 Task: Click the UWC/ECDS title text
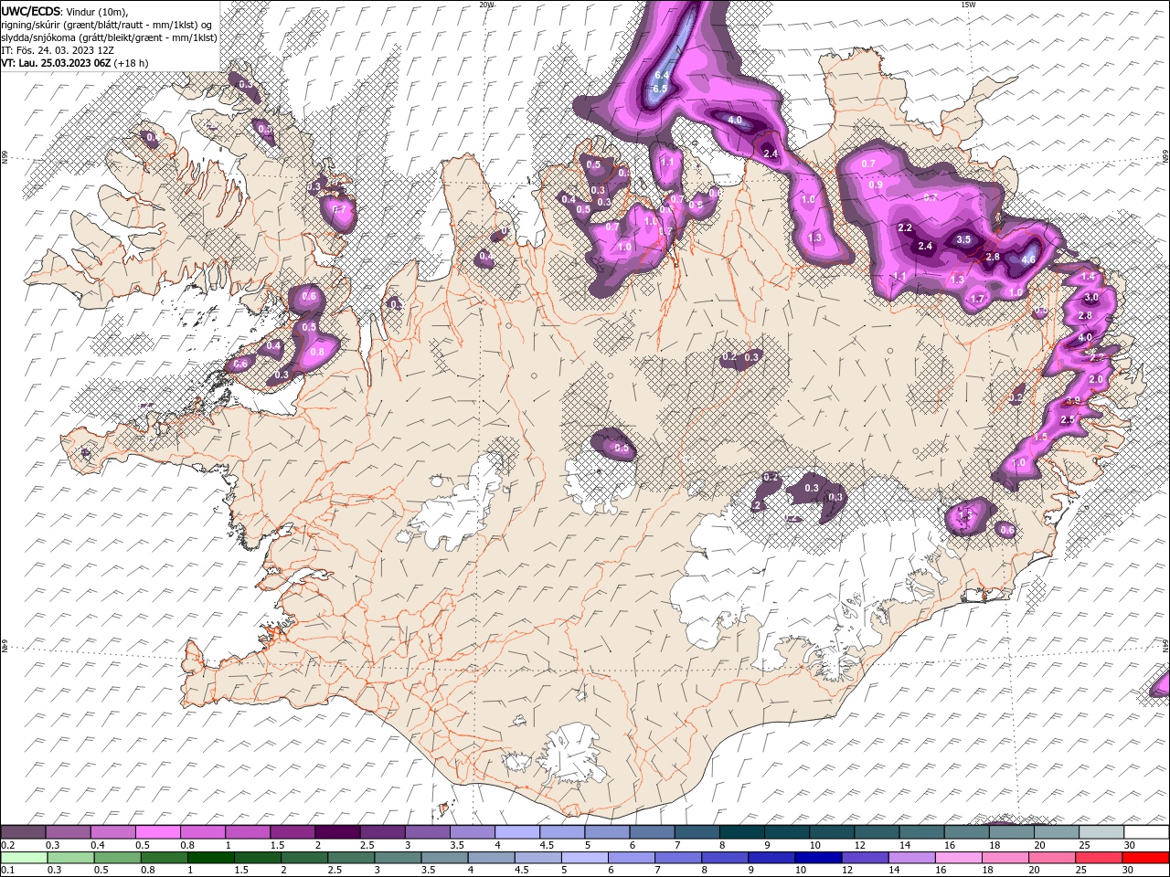tap(32, 11)
